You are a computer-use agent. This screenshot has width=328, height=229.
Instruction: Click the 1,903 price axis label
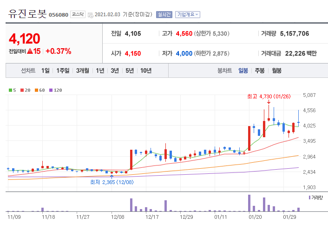tap(309, 187)
